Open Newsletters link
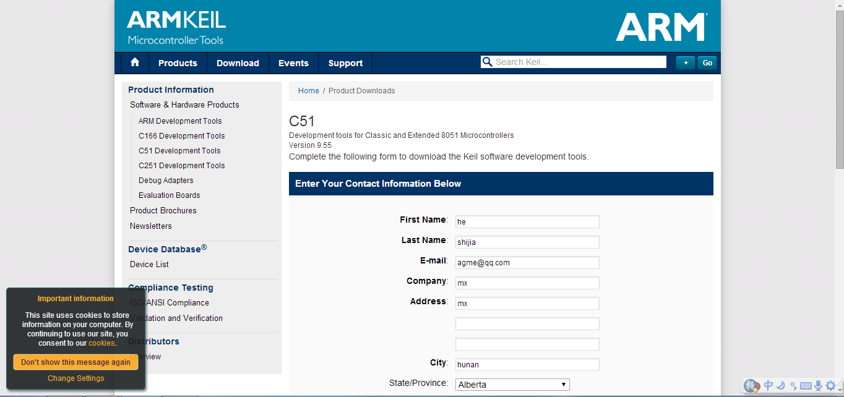844x397 pixels. (x=151, y=226)
